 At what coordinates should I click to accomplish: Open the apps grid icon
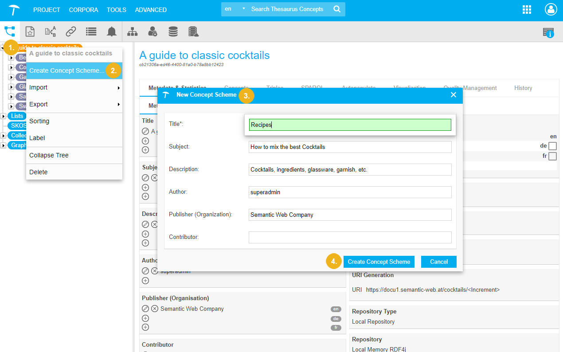click(527, 10)
